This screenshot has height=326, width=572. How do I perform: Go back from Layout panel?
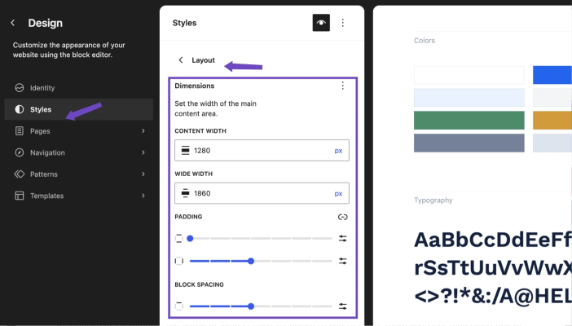tap(181, 59)
